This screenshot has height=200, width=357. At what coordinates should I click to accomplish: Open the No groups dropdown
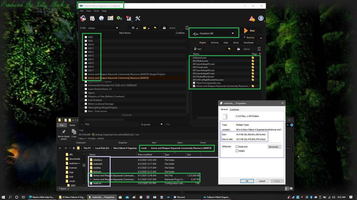point(151,124)
